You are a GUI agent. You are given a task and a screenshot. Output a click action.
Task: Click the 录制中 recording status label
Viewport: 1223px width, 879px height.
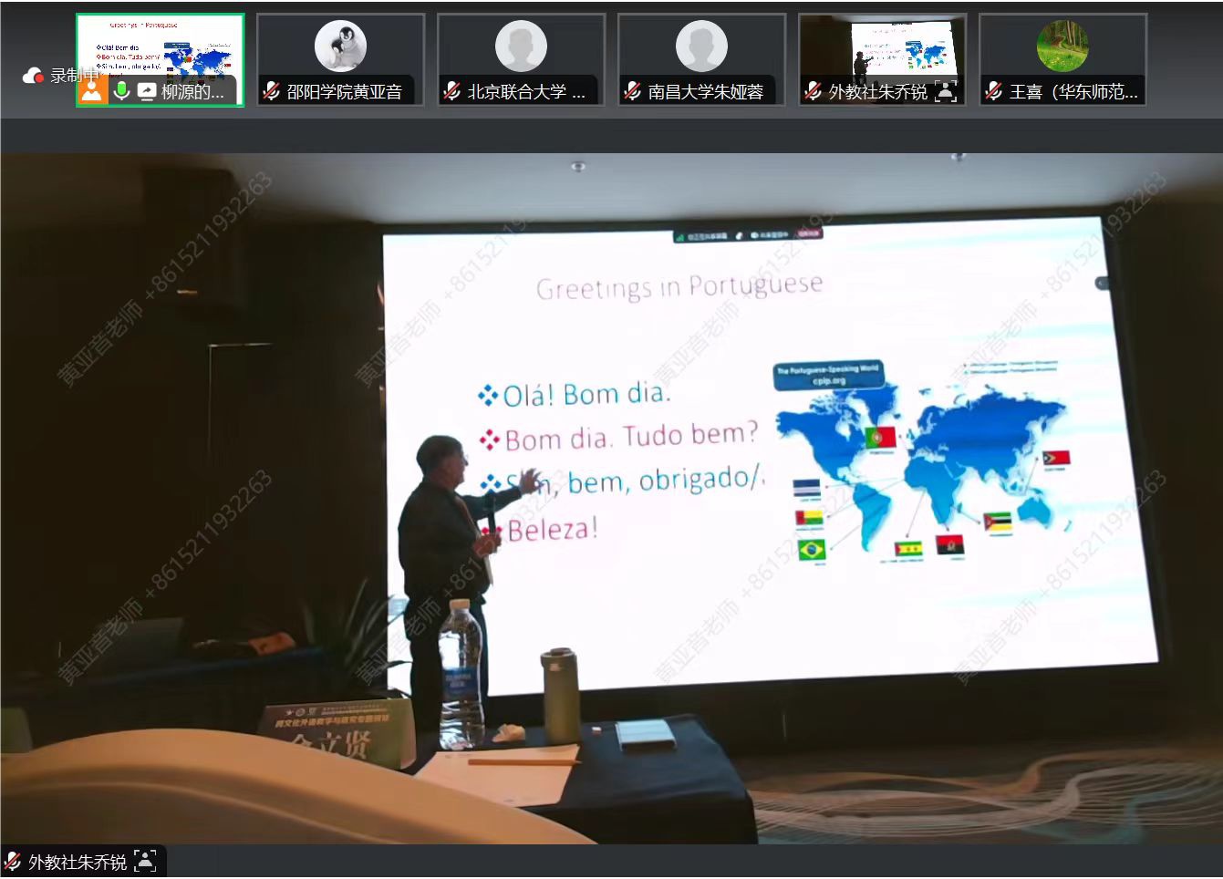73,76
